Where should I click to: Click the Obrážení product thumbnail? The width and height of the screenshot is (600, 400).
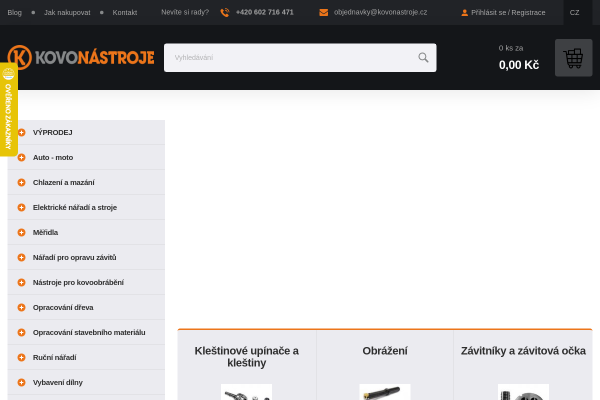coord(384,392)
